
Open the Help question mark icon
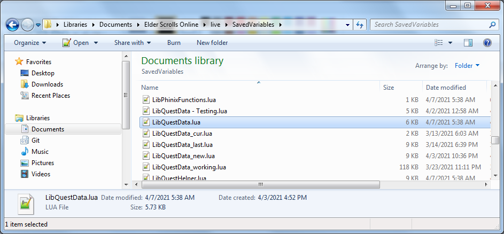[487, 43]
